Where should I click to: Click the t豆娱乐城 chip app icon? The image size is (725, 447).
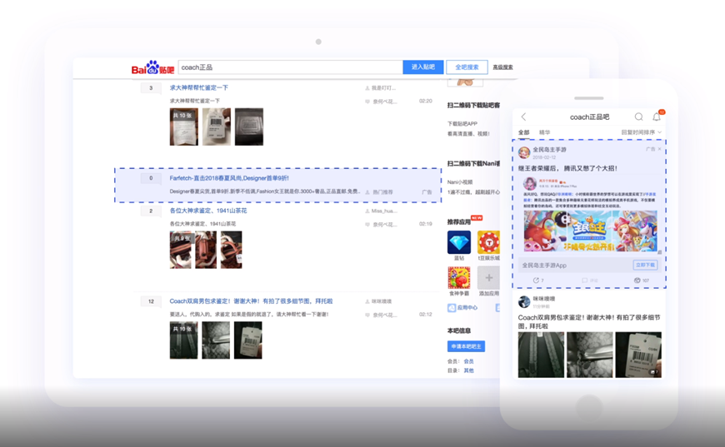(488, 242)
